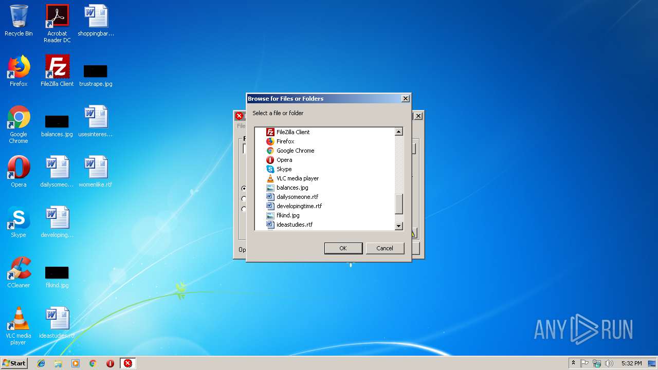Choose balances.jpg in the browse list
The height and width of the screenshot is (370, 658).
(x=287, y=188)
